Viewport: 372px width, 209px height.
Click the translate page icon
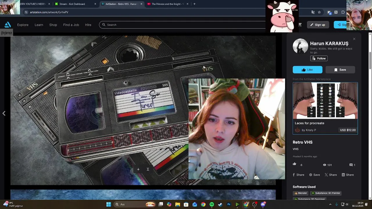pos(313,12)
